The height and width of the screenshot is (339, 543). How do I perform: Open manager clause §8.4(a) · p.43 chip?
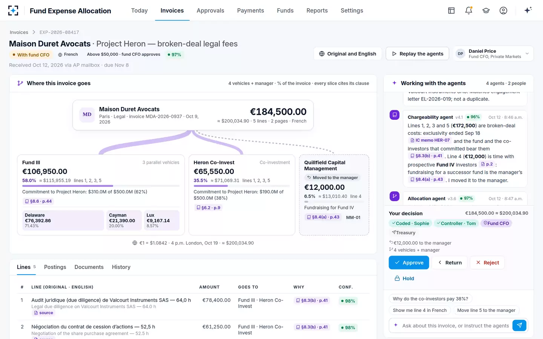[x=323, y=217]
